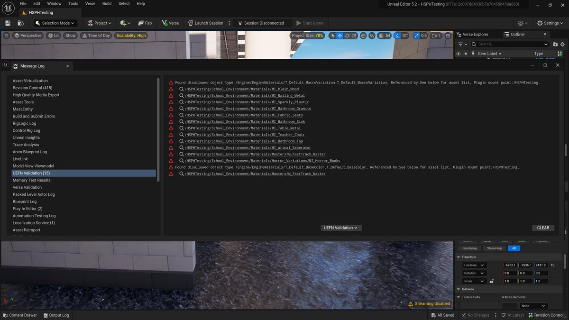569x320 pixels.
Task: Click the Save icon in the main toolbar
Action: pos(8,23)
